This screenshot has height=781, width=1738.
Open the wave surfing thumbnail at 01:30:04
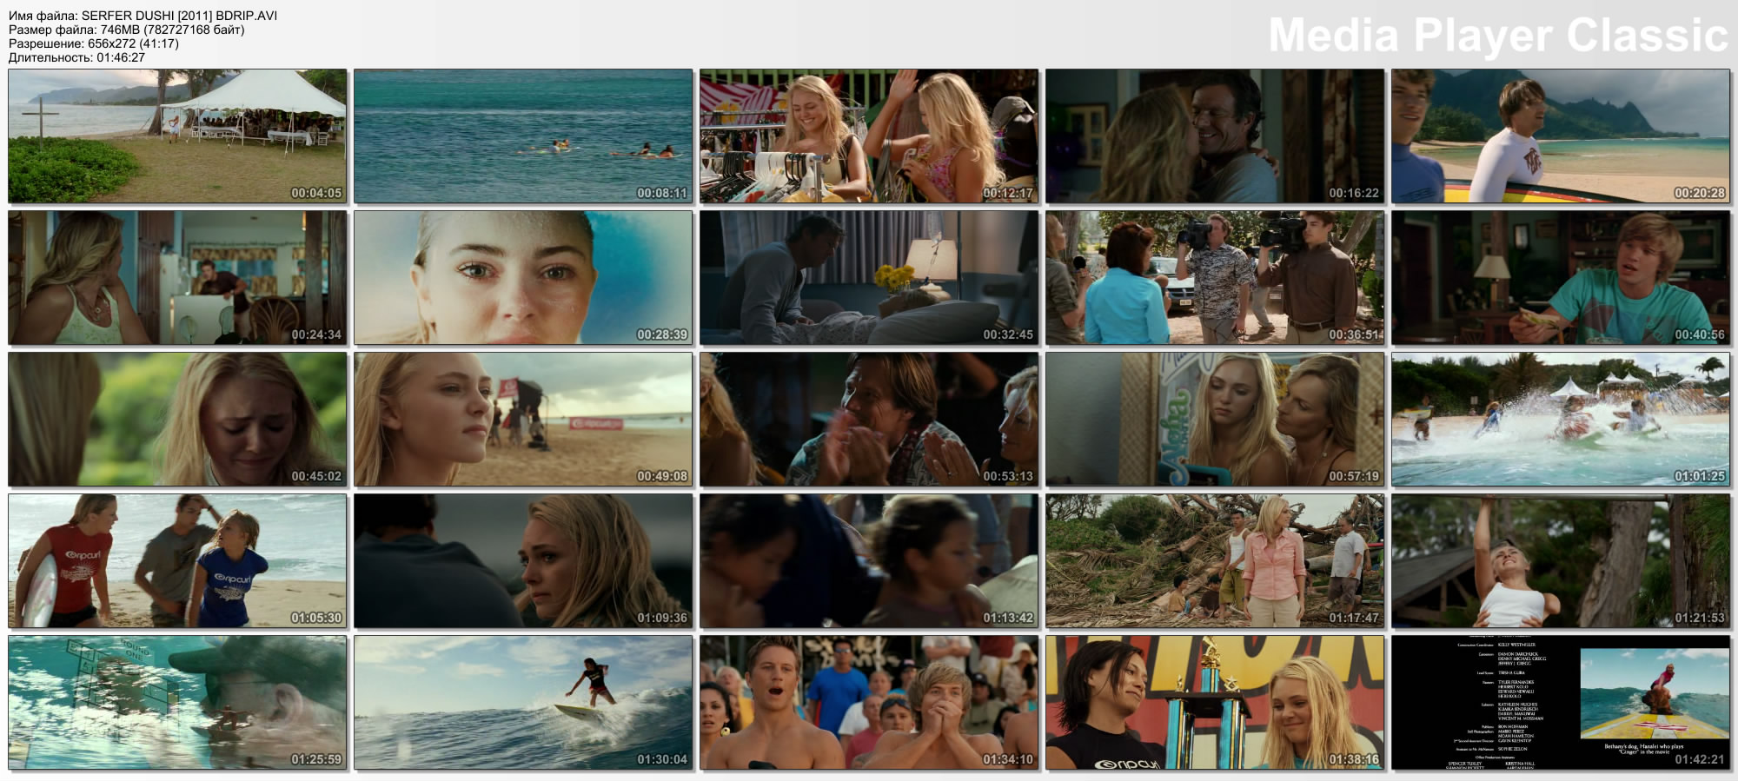coord(523,703)
